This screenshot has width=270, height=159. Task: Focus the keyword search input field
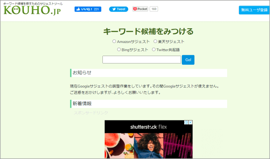point(142,60)
